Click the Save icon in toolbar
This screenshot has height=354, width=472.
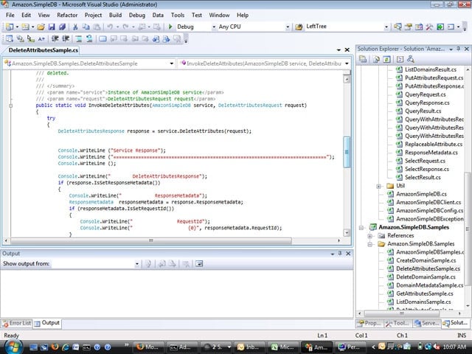click(52, 27)
